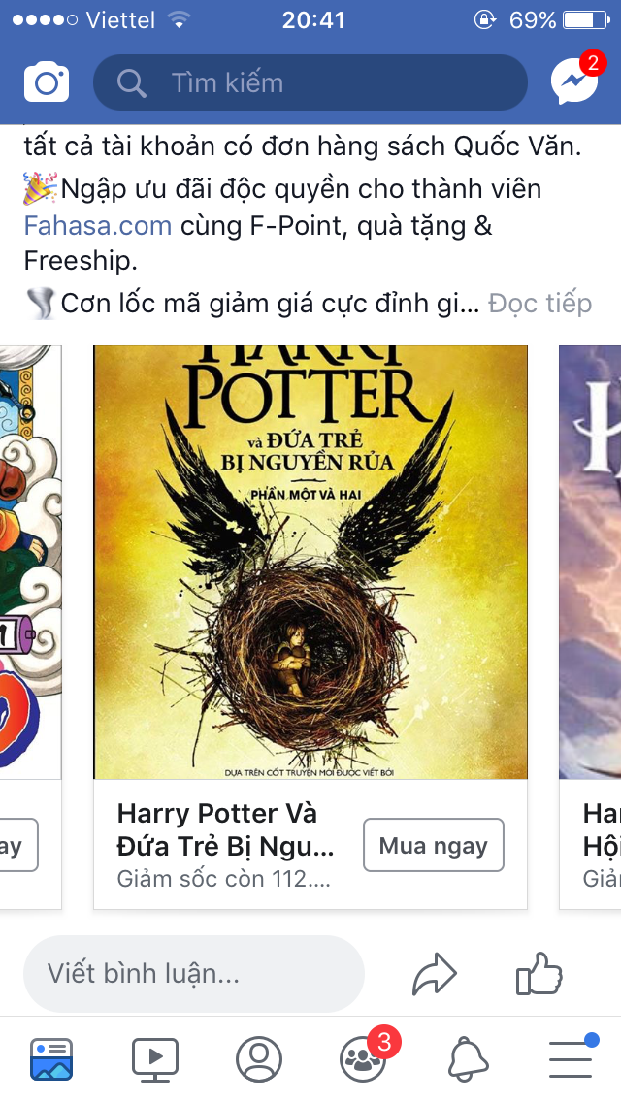Tap the Tìm kiếm search field

(x=310, y=82)
